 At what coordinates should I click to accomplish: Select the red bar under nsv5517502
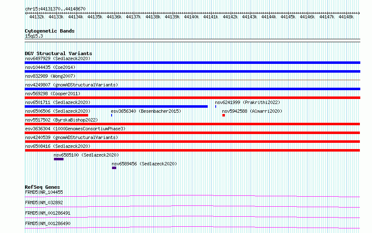[x=192, y=124]
